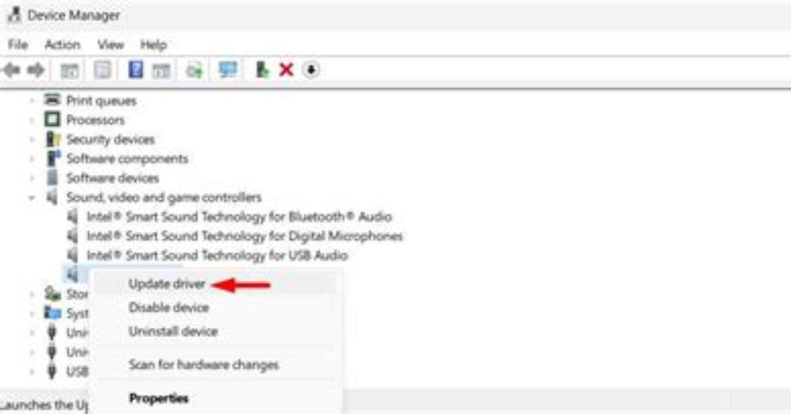The height and width of the screenshot is (414, 791).
Task: Select Intel Smart Sound Technology for Bluetooth Audio
Action: 239,216
